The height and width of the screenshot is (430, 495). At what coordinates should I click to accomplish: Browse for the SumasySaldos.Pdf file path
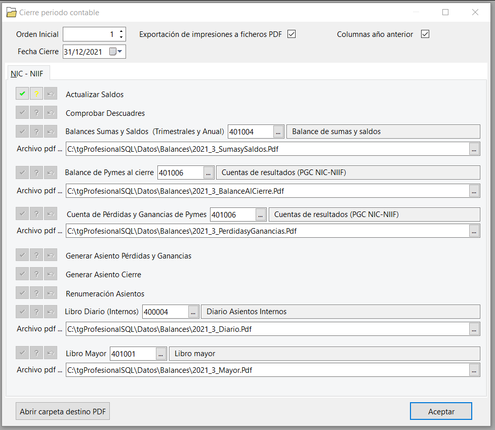click(474, 149)
